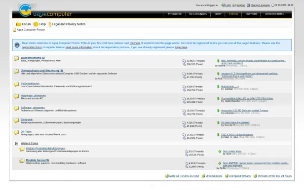Screen dimensions: 304x190
Task: Click the folder icon beside Selbstgebautes
Action: (17, 84)
